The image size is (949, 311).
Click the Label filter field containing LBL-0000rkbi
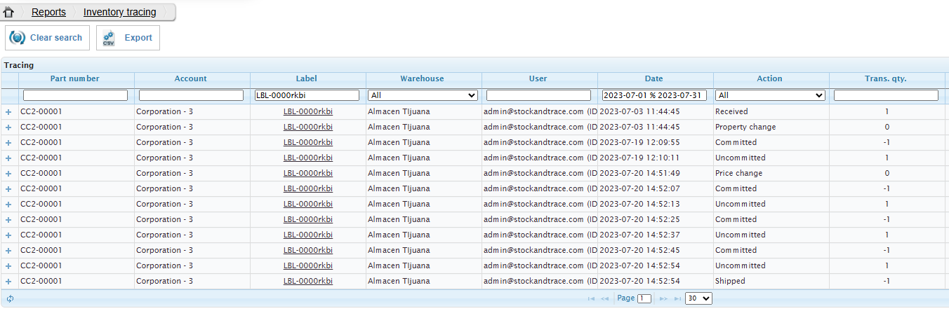tap(307, 95)
